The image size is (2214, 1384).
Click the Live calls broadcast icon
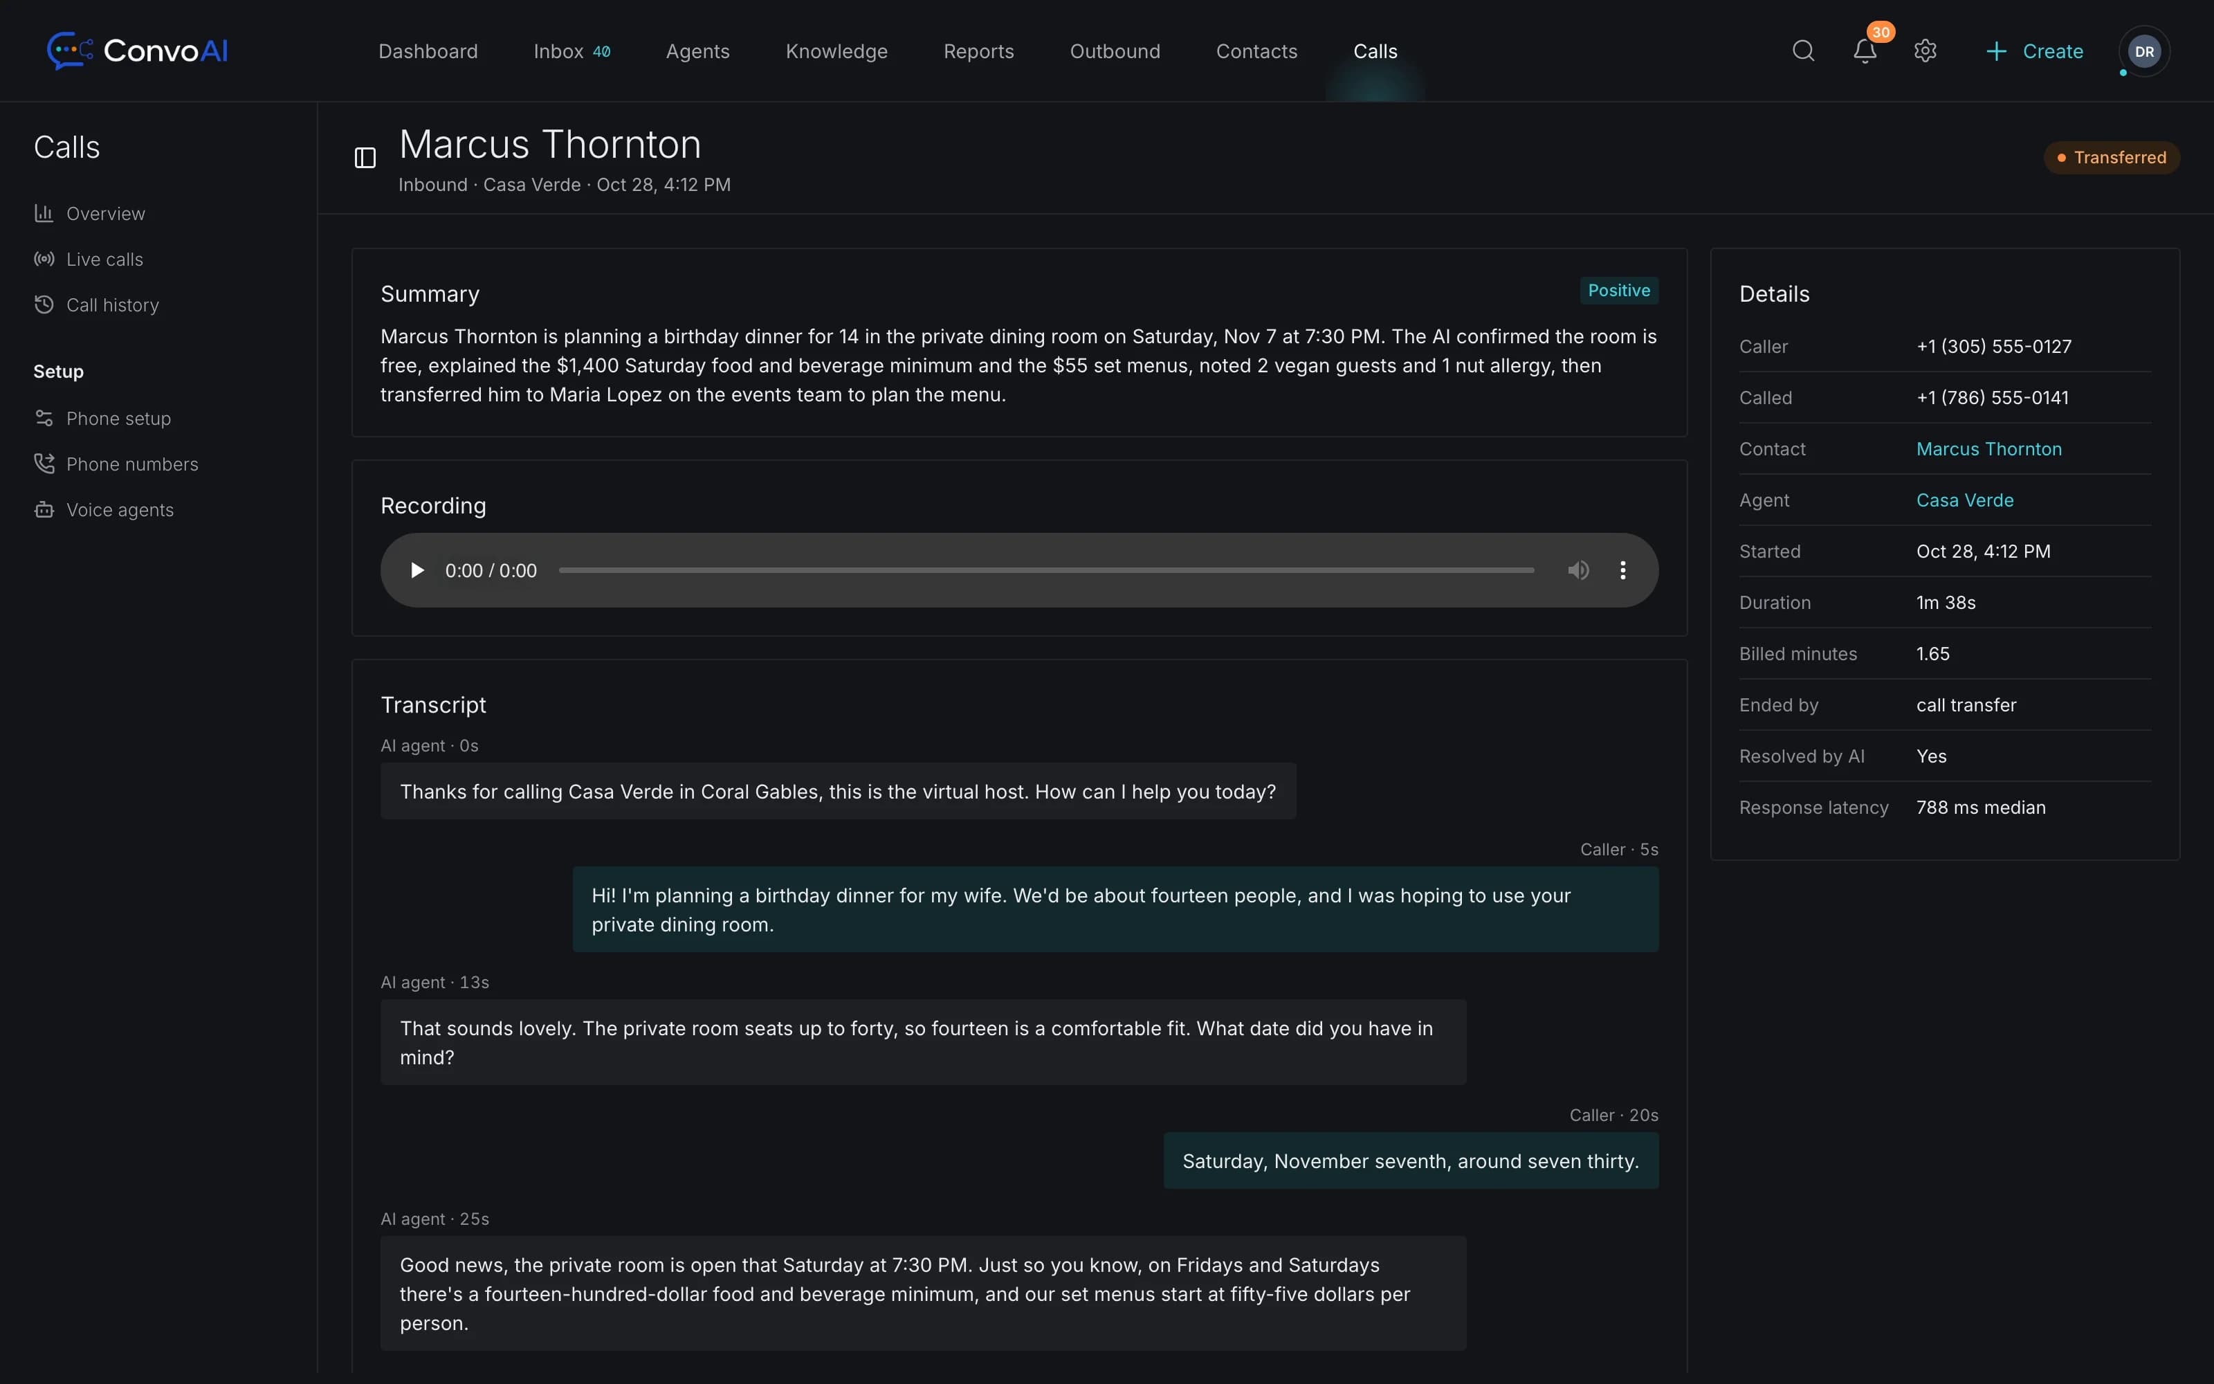[x=44, y=259]
